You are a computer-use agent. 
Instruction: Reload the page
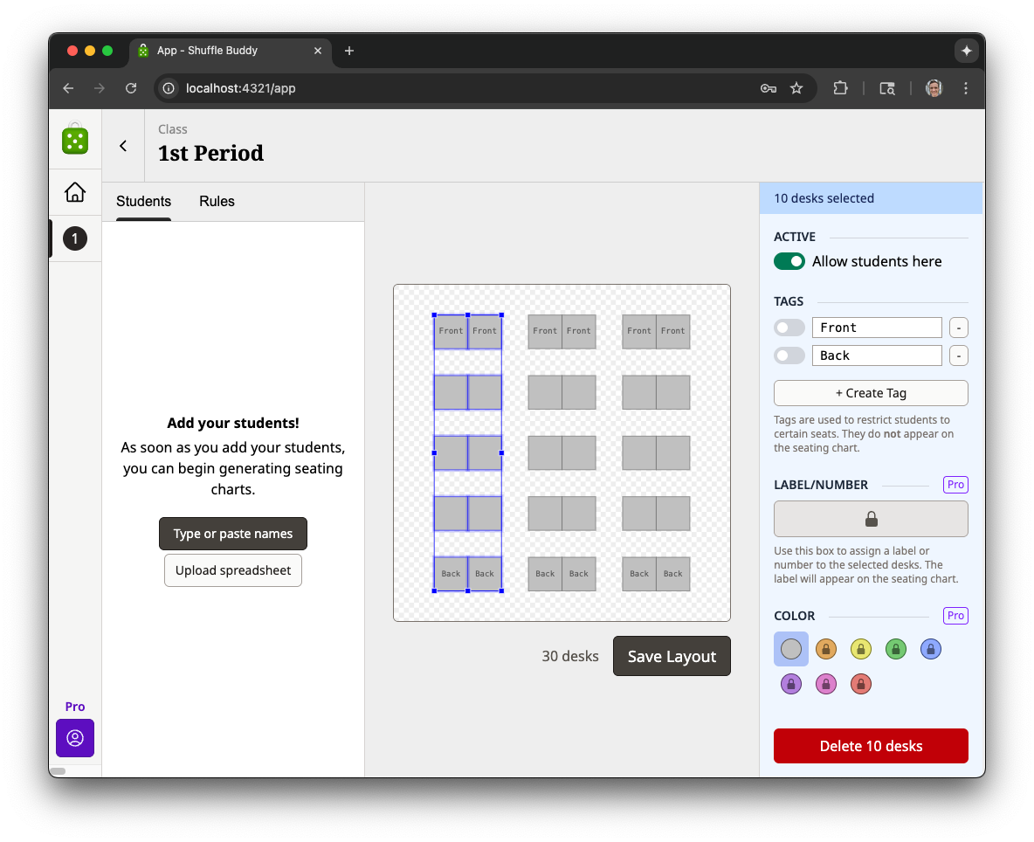[x=131, y=88]
